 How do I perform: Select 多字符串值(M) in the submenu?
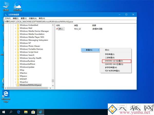[x=111, y=67]
